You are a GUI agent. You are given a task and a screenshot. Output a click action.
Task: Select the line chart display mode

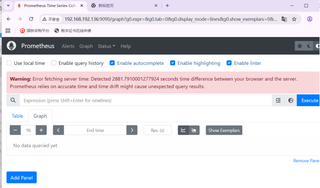click(x=183, y=130)
